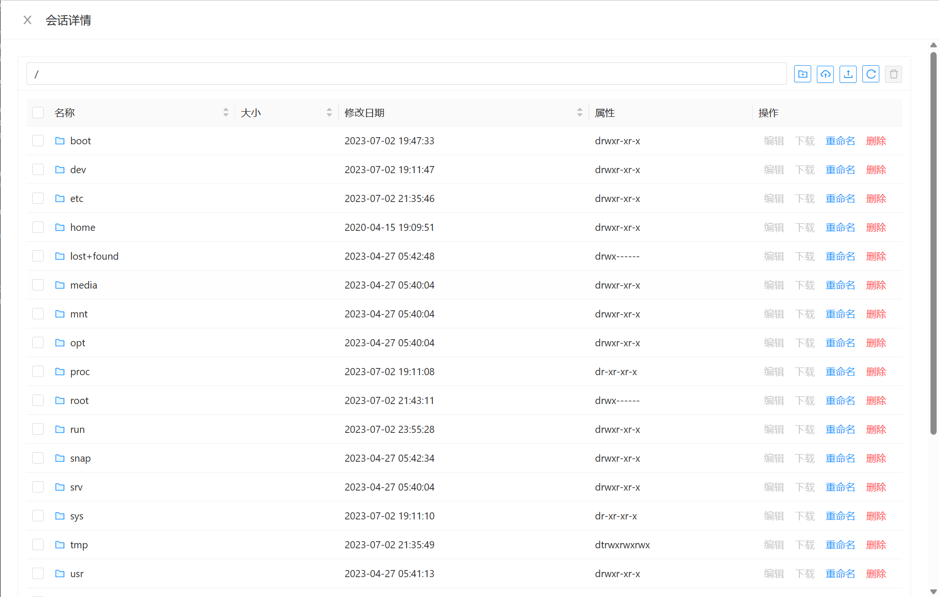Click the home folder icon

pyautogui.click(x=60, y=227)
